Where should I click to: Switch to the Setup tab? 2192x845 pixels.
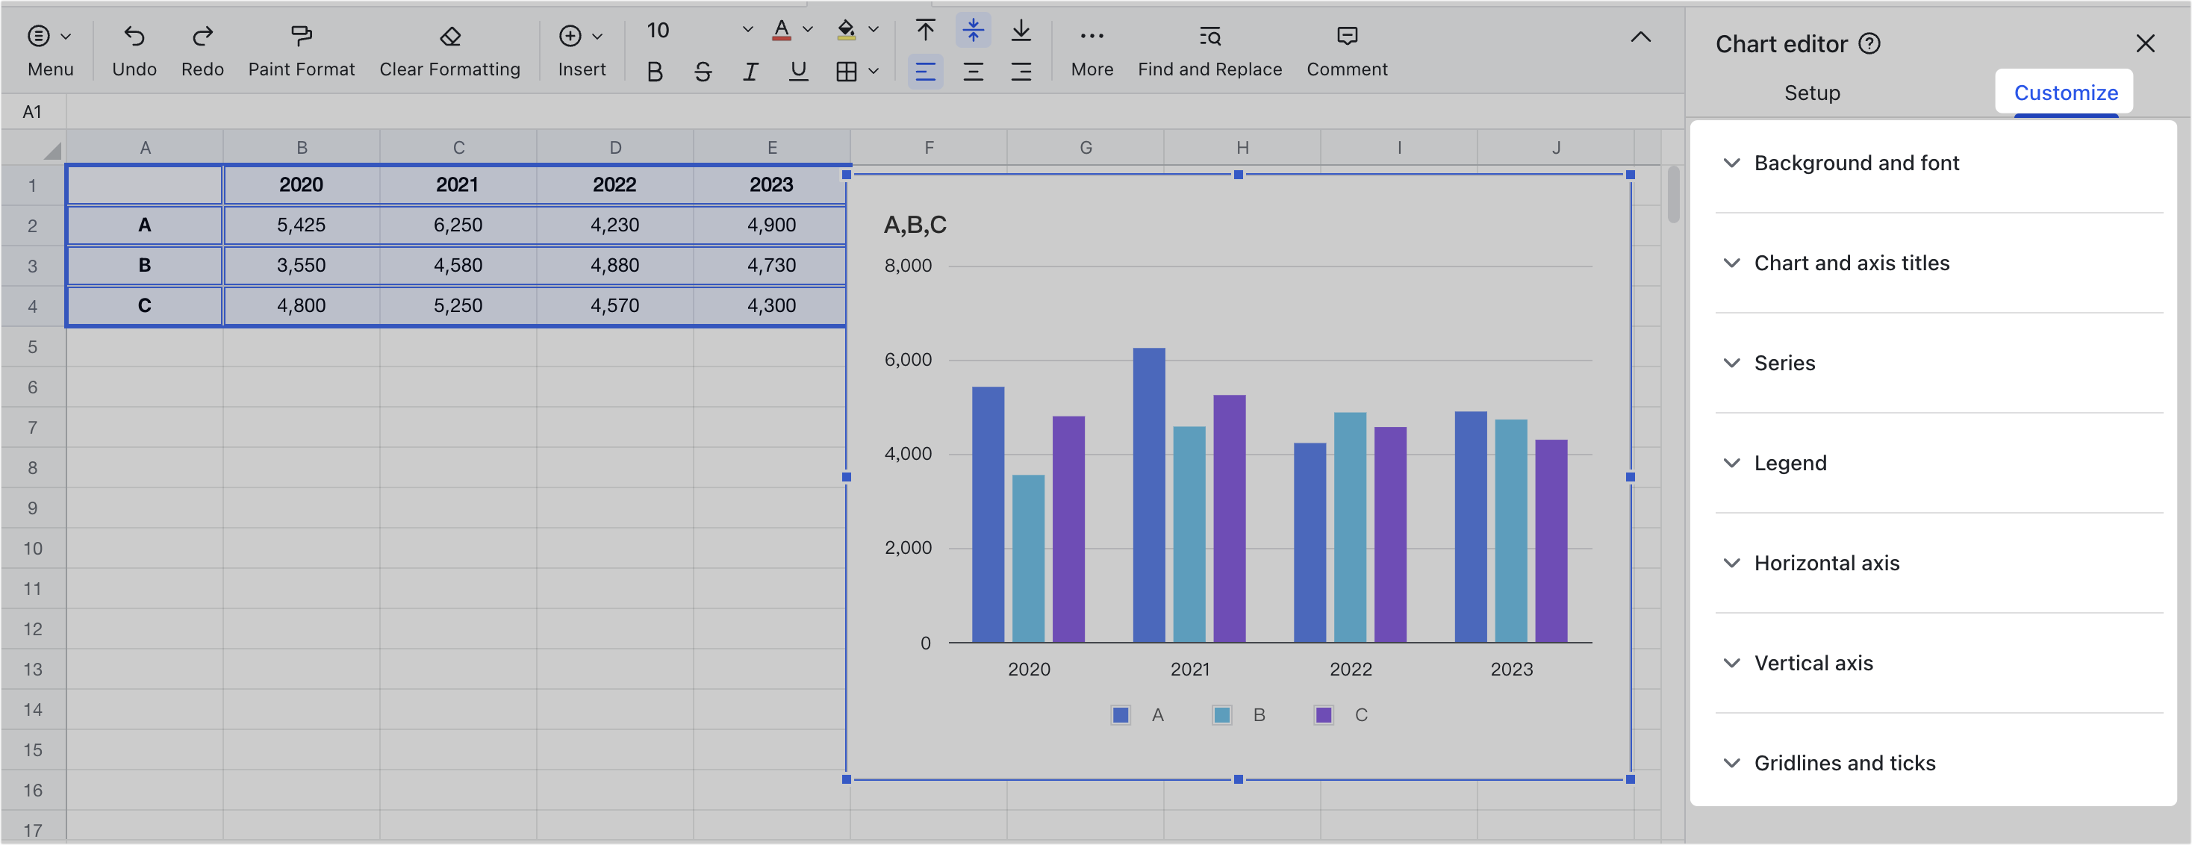[1812, 93]
